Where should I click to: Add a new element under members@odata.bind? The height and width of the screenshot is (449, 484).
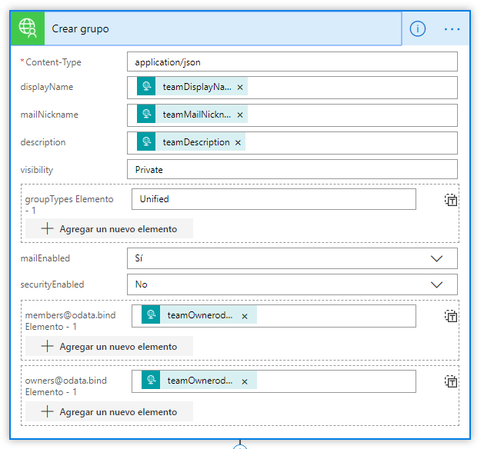click(109, 346)
